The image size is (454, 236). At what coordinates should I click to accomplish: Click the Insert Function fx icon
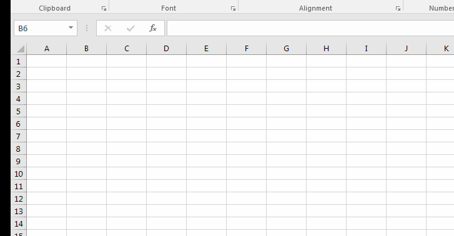tap(153, 28)
